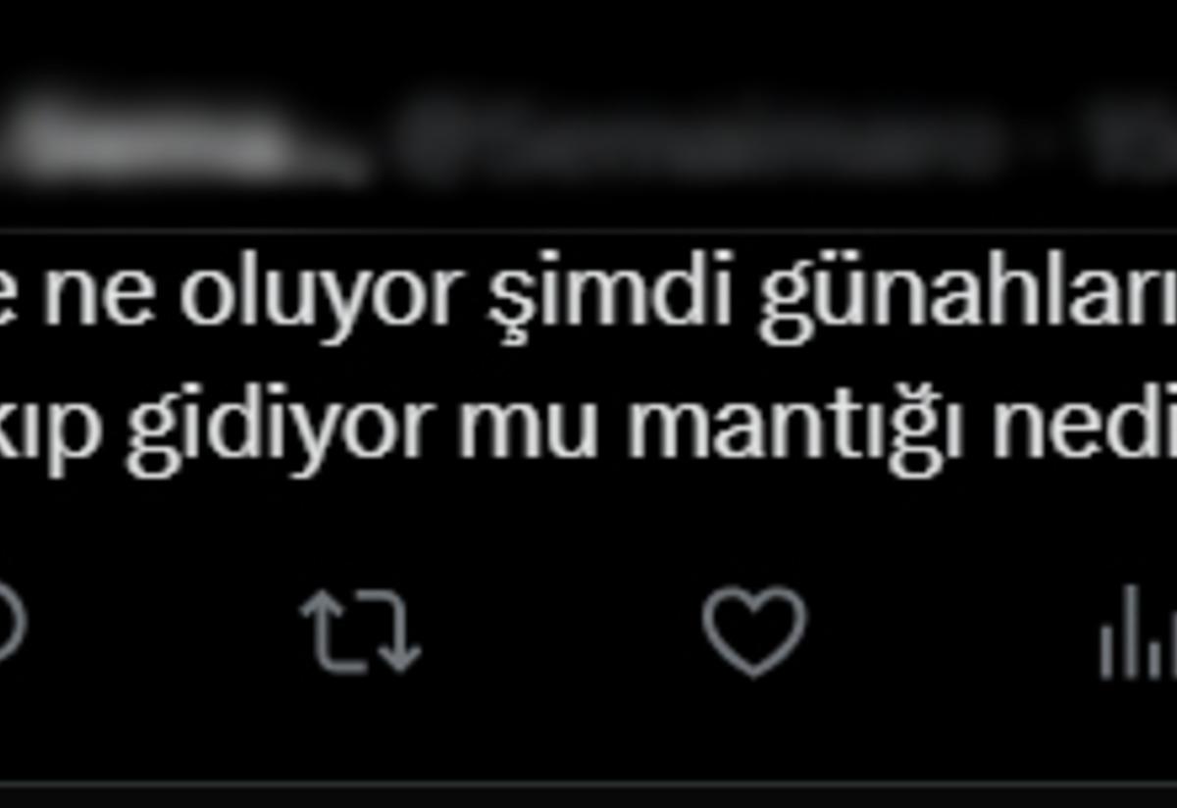1177x808 pixels.
Task: Click the divider line under the tweet actions
Action: pos(588,784)
